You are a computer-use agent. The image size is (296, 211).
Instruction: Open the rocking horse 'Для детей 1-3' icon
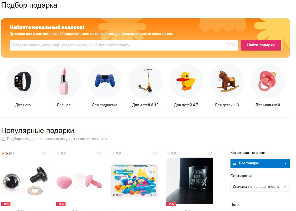[x=227, y=81]
